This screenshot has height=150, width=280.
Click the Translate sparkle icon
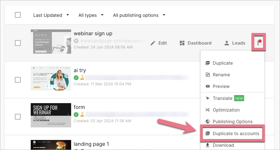point(208,98)
